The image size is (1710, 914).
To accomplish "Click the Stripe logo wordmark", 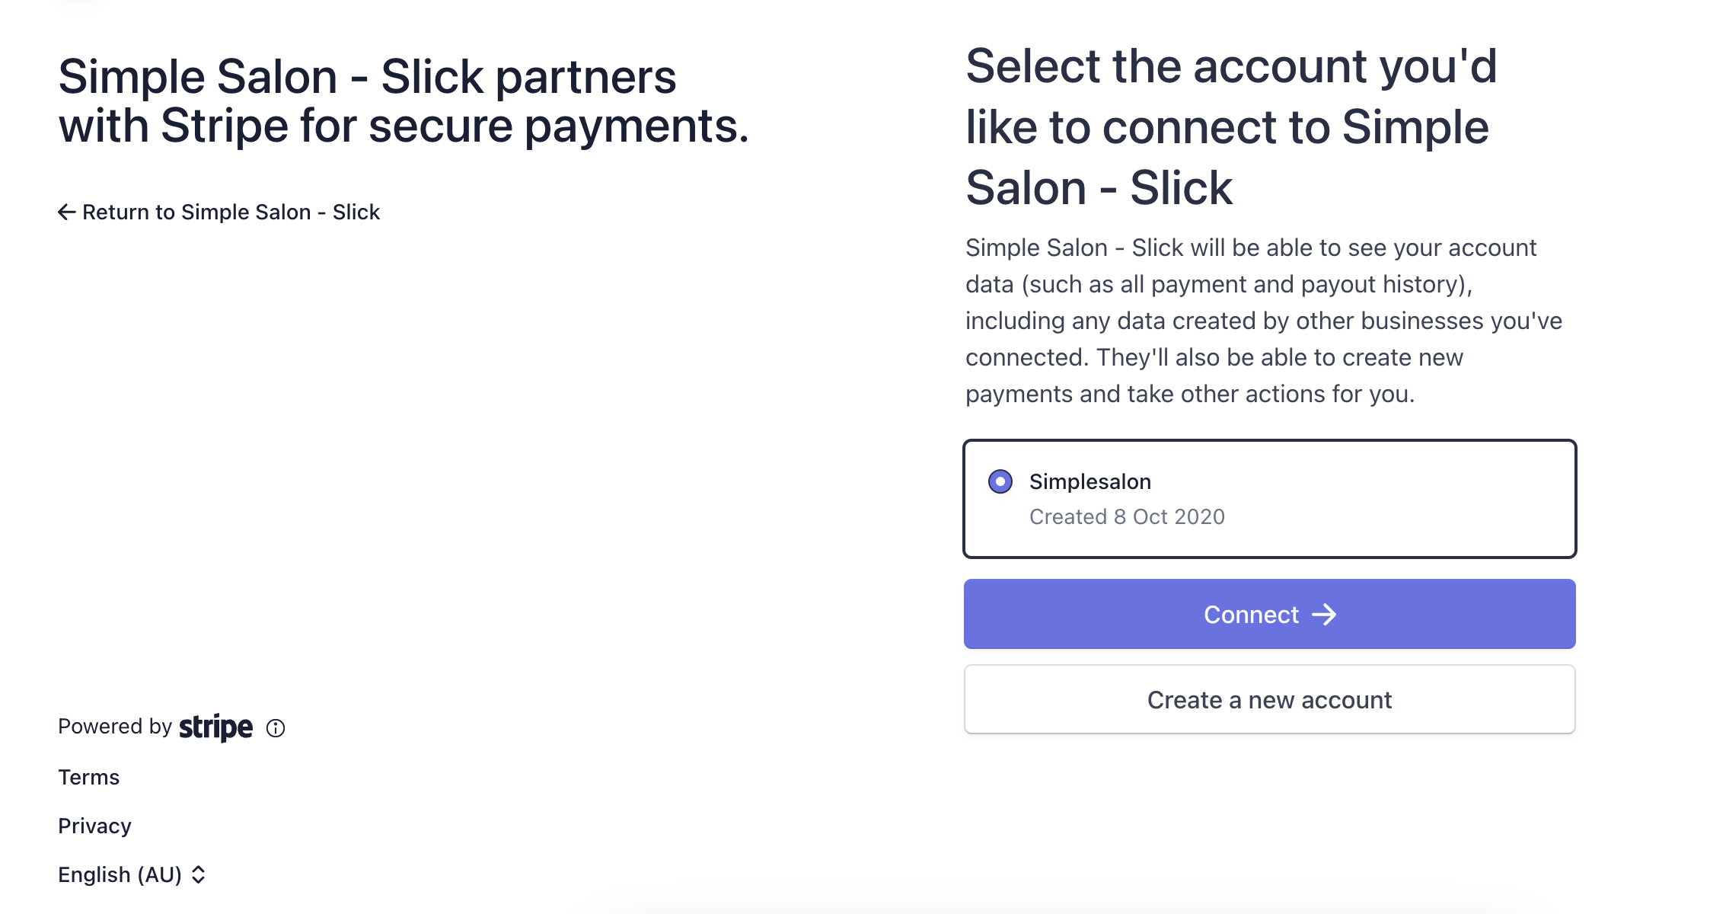I will pyautogui.click(x=216, y=727).
